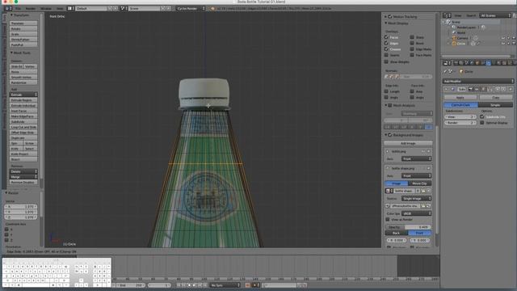Toggle modifier edit cage icon

(x=490, y=89)
